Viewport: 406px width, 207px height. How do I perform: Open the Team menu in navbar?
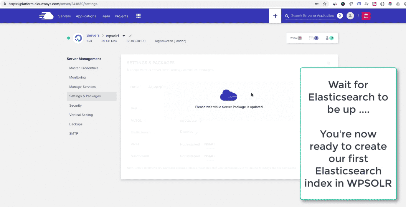pyautogui.click(x=105, y=16)
